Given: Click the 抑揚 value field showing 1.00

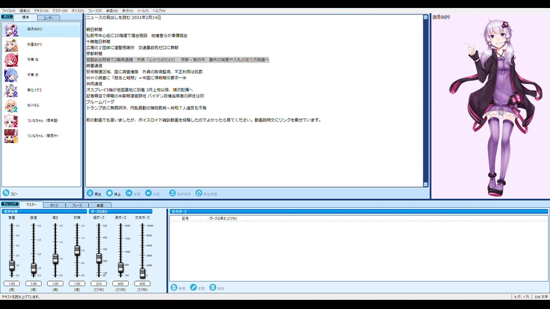Looking at the screenshot, I should point(77,283).
